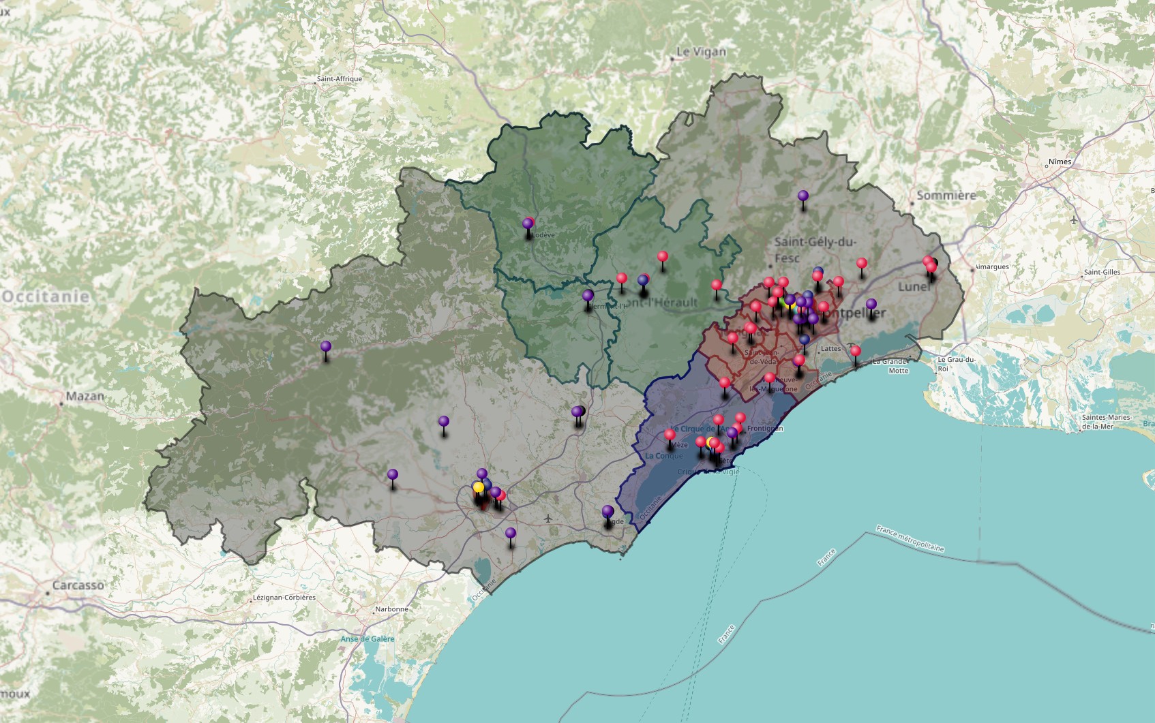Select the France métropolitaine boundary label
Image resolution: width=1155 pixels, height=723 pixels.
click(x=910, y=538)
